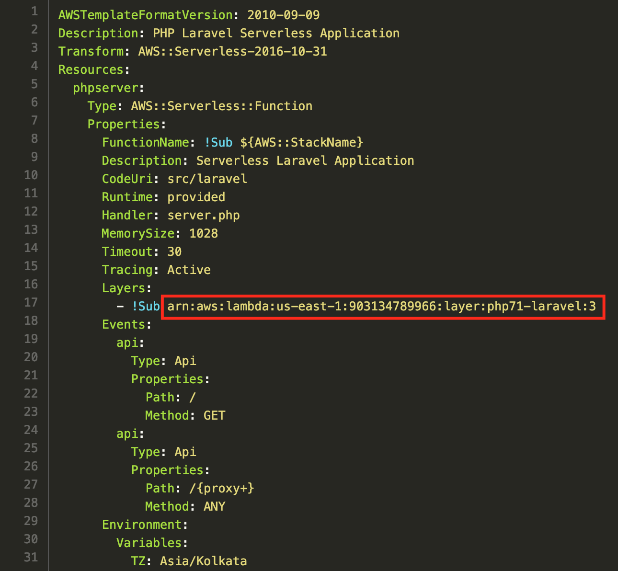
Task: Click the Variables key
Action: (149, 543)
